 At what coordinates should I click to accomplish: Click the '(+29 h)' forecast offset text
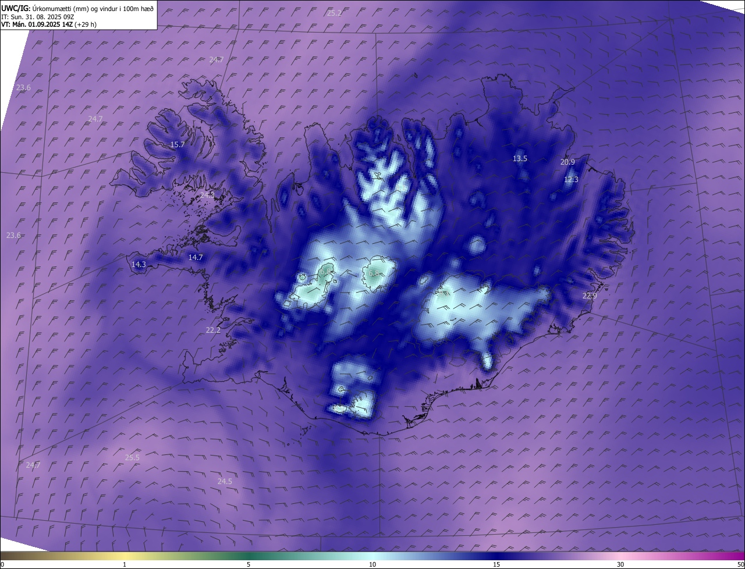[85, 24]
